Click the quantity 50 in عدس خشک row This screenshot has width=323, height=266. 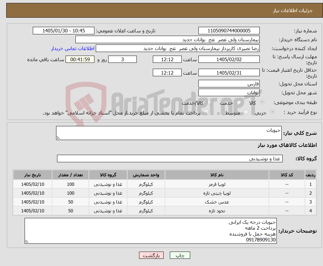(71, 202)
